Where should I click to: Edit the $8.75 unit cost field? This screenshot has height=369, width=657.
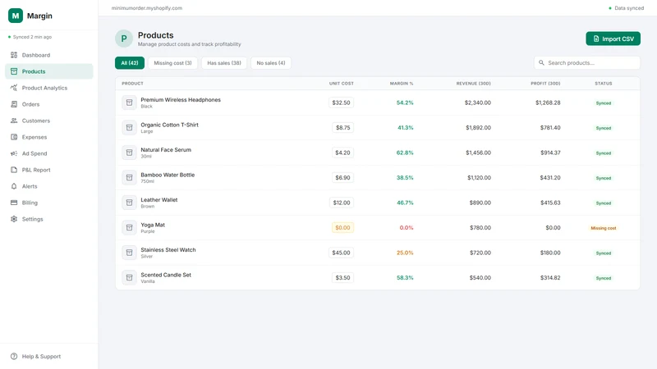pos(342,128)
